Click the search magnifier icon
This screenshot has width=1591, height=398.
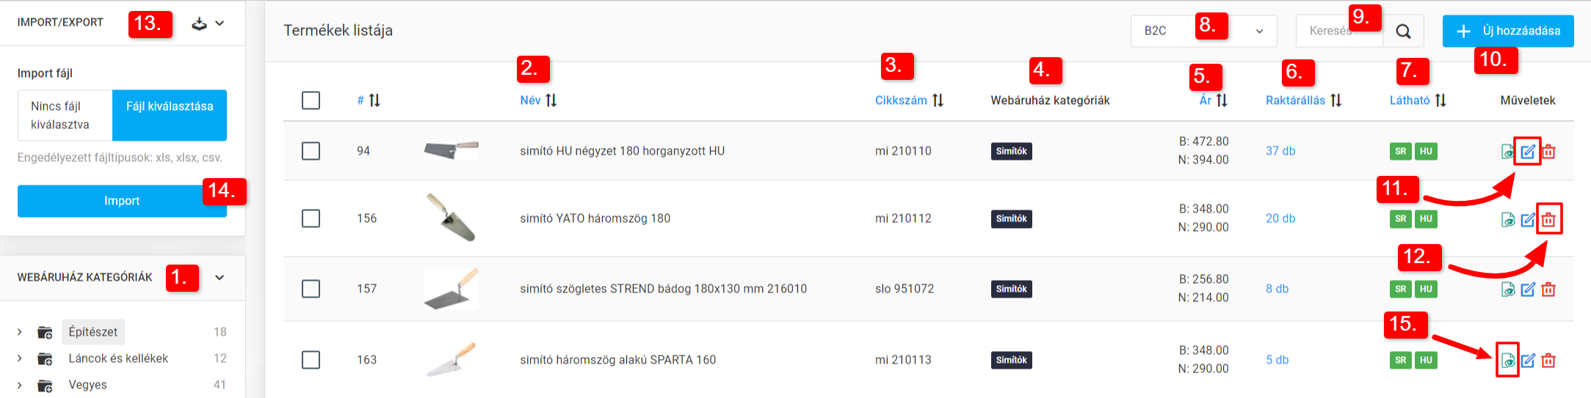[x=1403, y=31]
